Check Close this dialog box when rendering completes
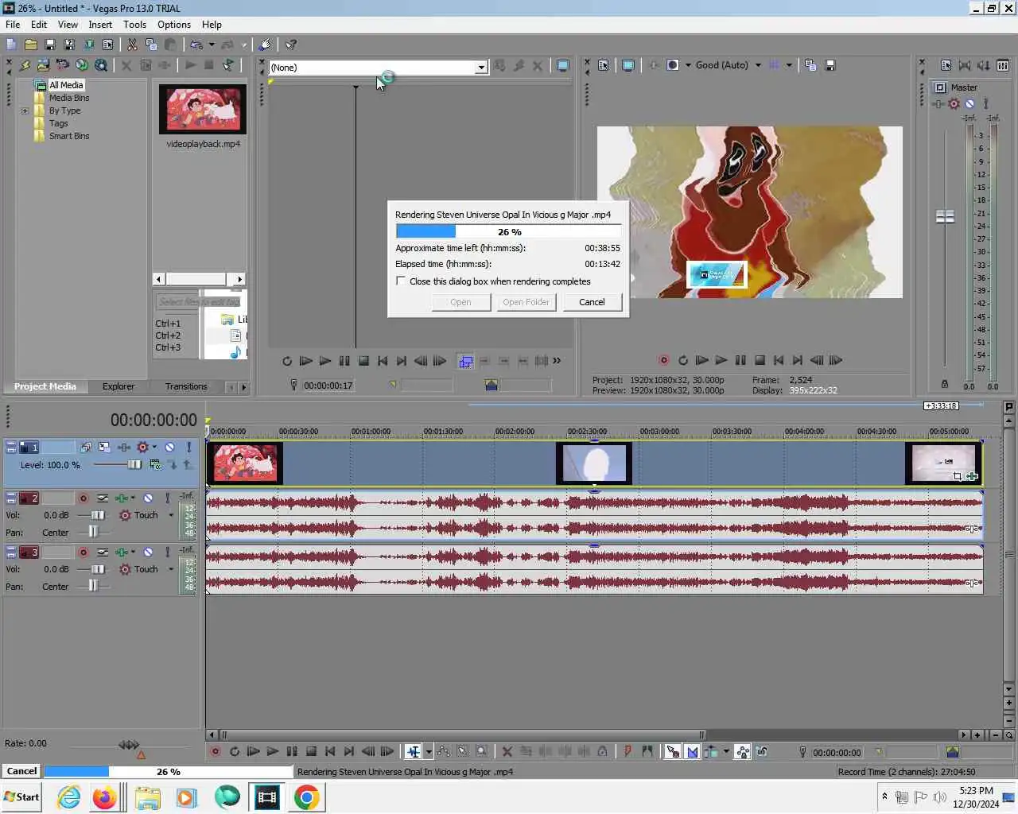This screenshot has height=814, width=1018. pyautogui.click(x=401, y=281)
